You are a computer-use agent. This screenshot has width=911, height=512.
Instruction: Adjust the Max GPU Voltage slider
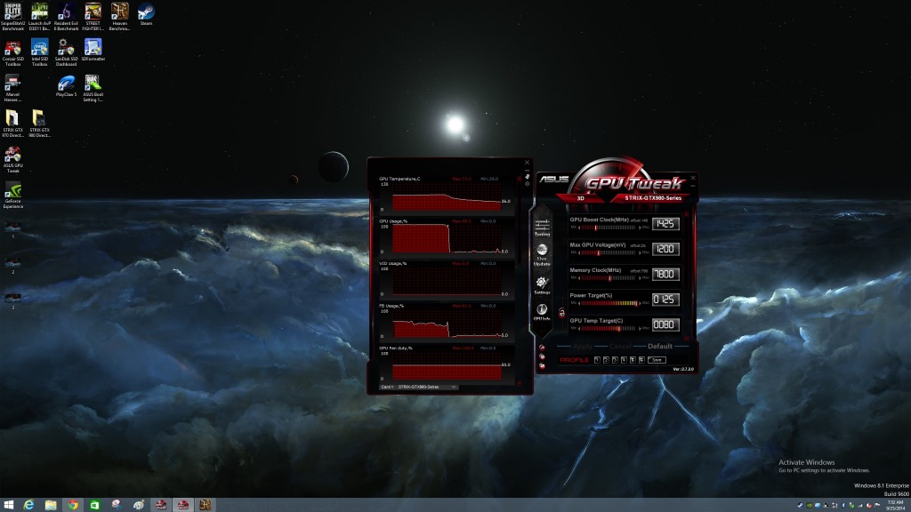[609, 253]
